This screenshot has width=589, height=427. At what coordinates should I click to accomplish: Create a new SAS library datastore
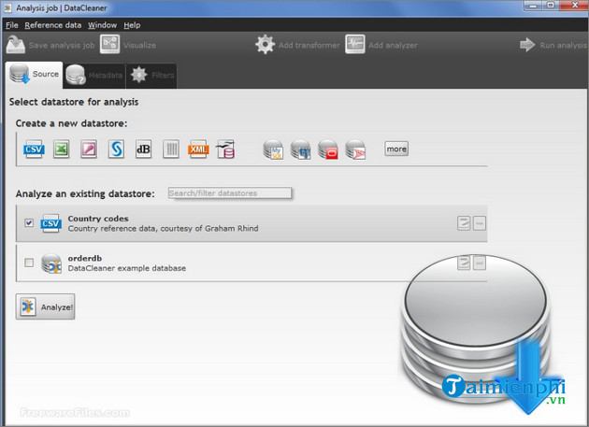point(117,149)
